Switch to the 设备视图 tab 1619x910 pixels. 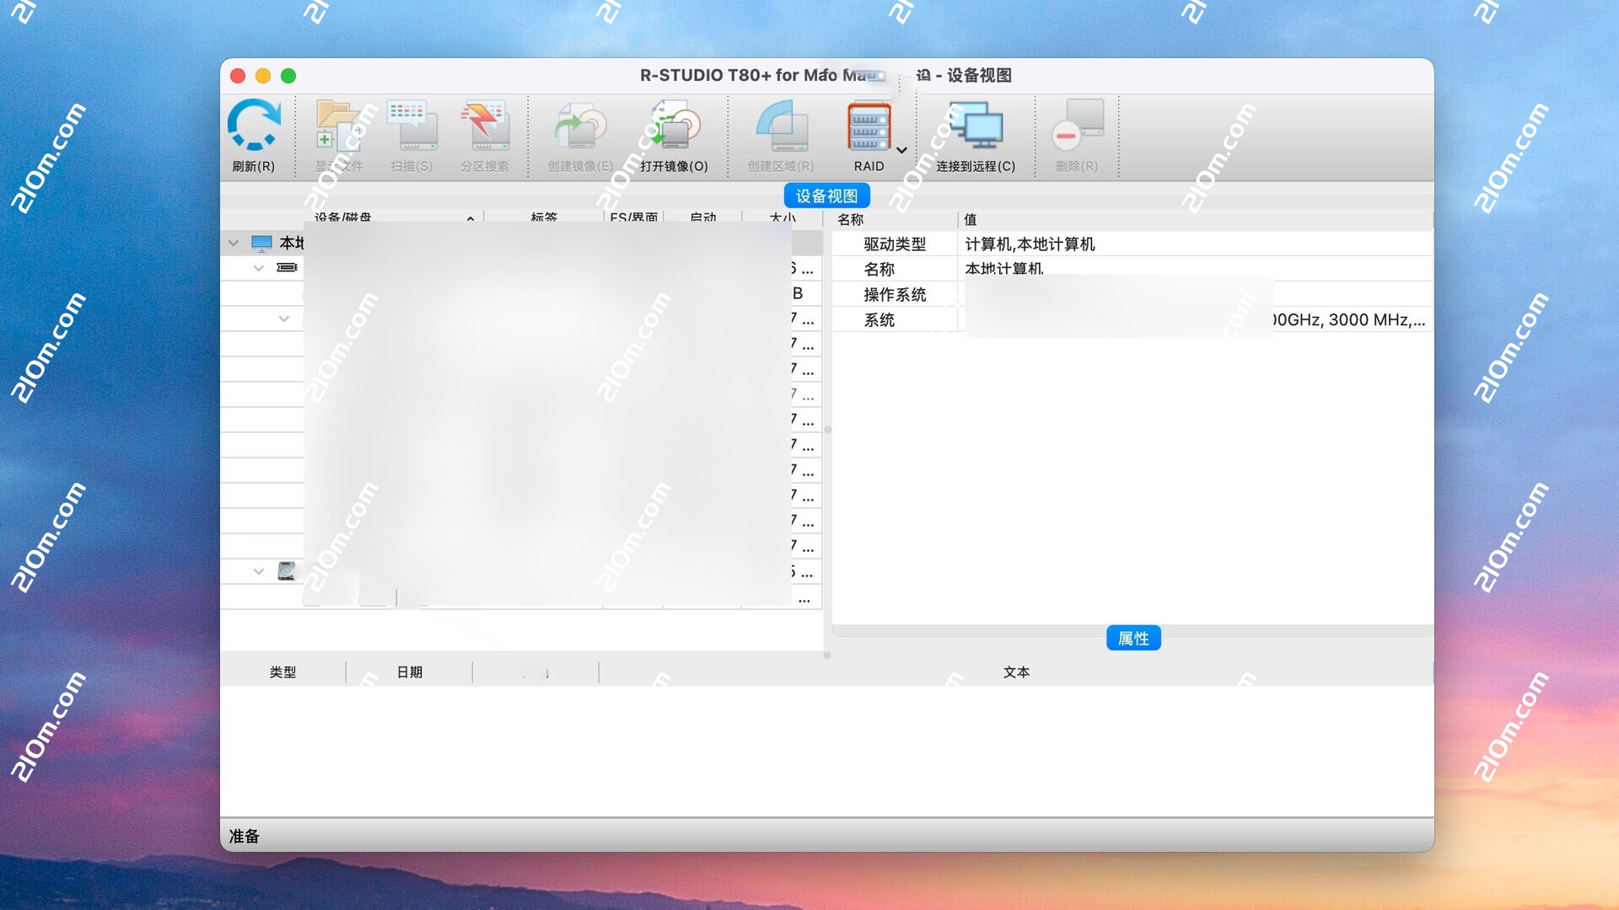pos(827,195)
